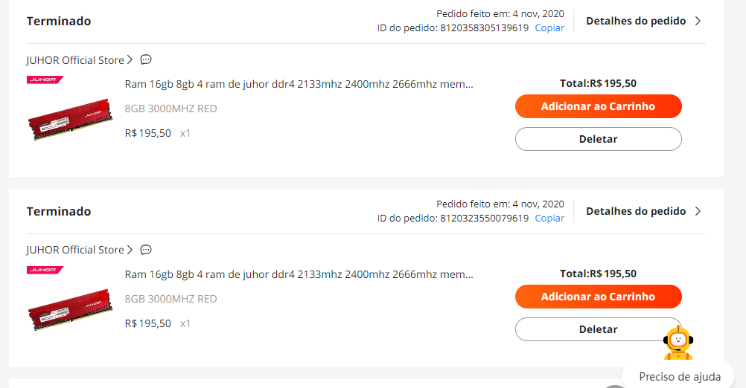Open first order's RAM product title
The width and height of the screenshot is (746, 388).
tap(299, 84)
